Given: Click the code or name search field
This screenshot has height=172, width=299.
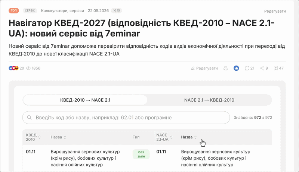Looking at the screenshot, I should point(126,118).
